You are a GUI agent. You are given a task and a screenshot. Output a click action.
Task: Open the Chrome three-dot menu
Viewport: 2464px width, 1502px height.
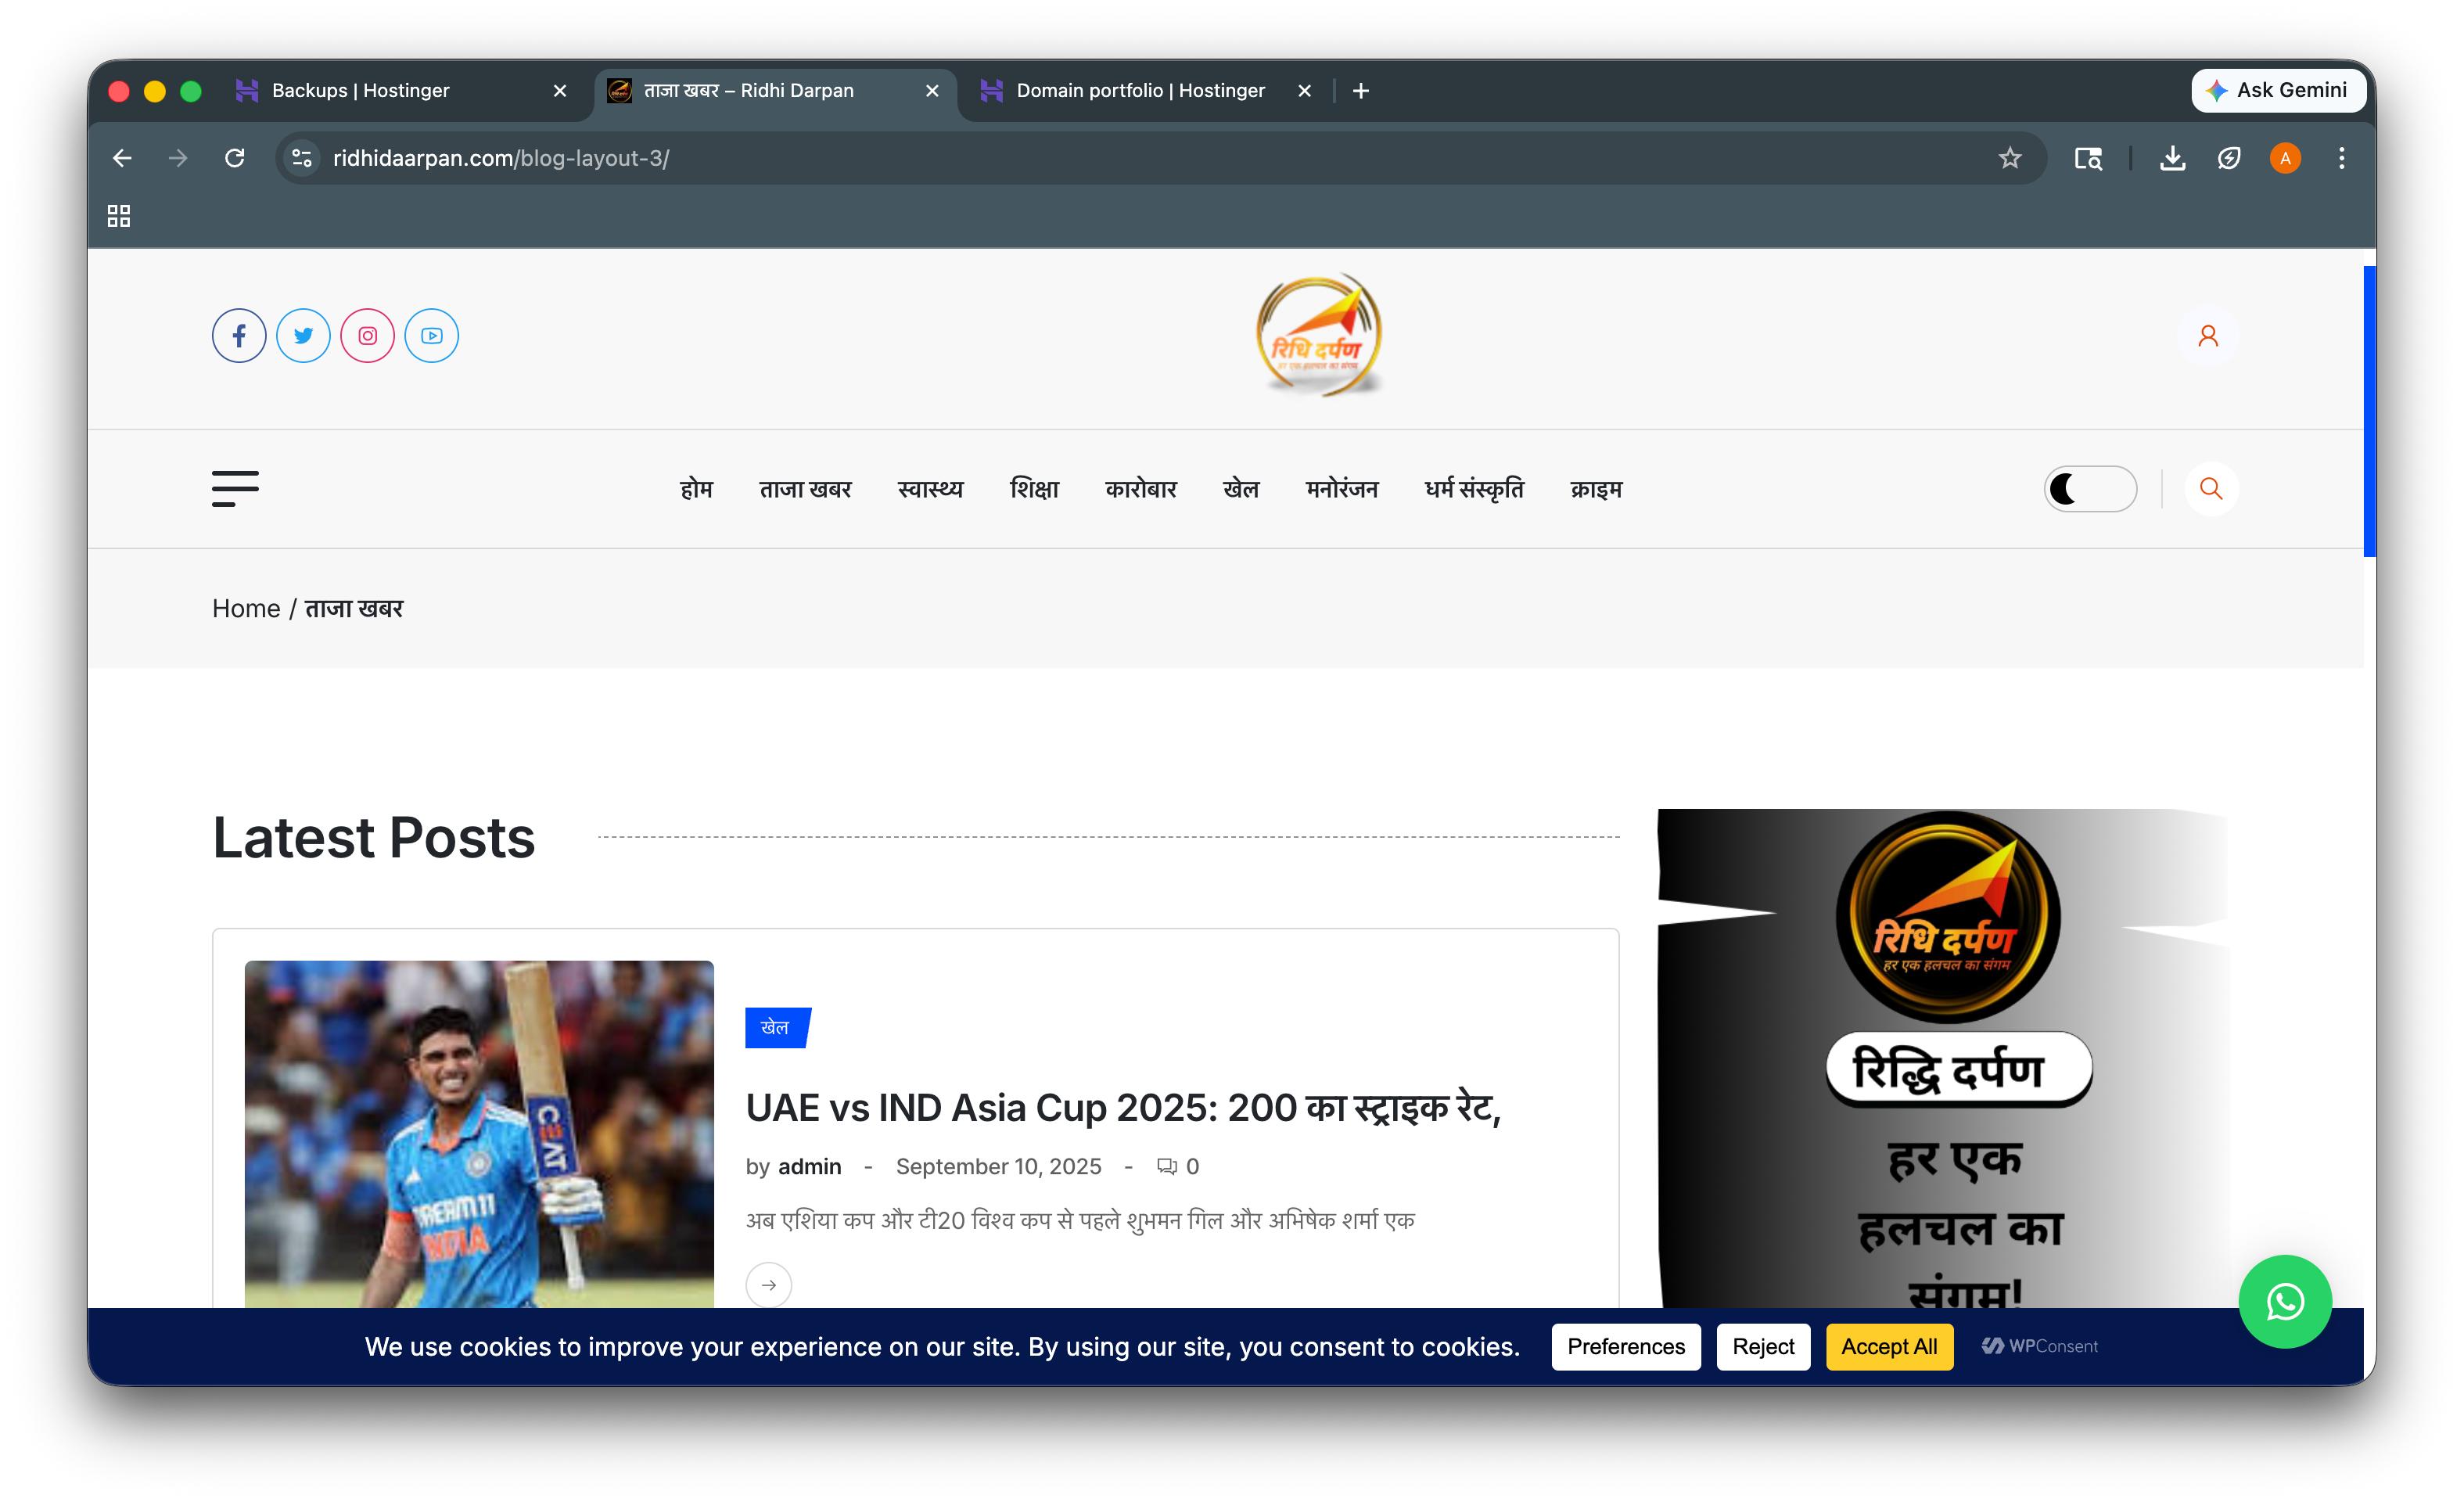(x=2341, y=158)
